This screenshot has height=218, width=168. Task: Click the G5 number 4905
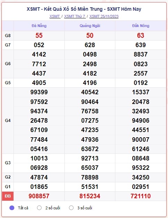click(x=39, y=83)
